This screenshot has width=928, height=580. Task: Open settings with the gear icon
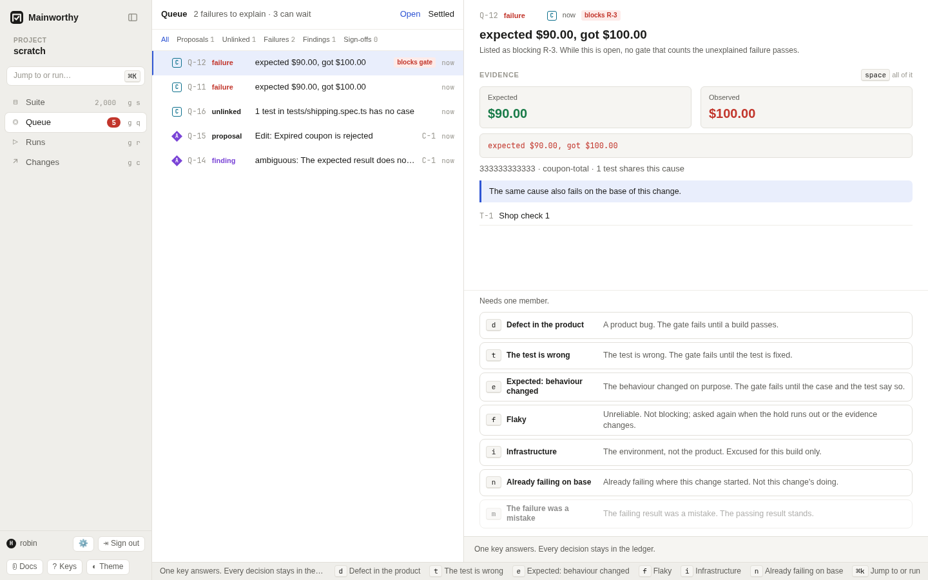tap(83, 544)
